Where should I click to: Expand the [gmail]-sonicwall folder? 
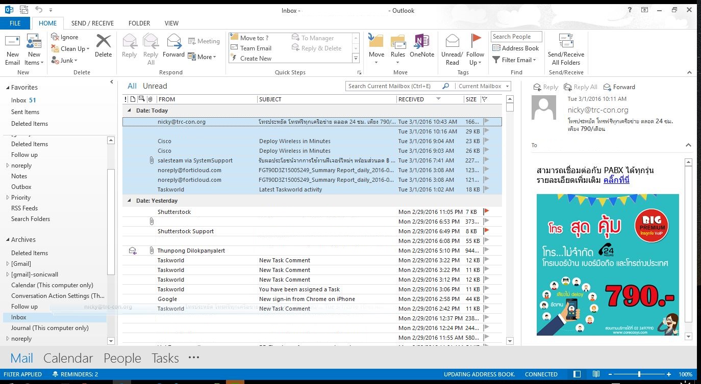7,275
